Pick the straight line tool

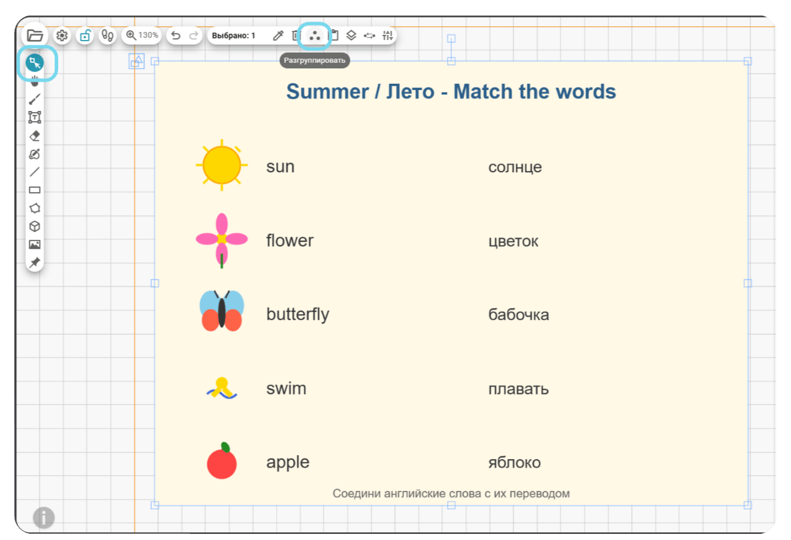(35, 172)
